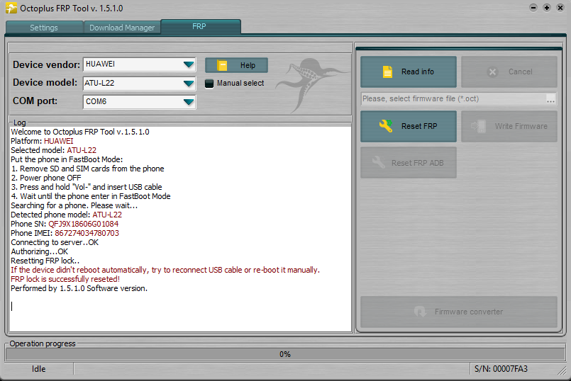Screen dimensions: 571x381
Task: Switch to the Settings tab
Action: pos(44,28)
